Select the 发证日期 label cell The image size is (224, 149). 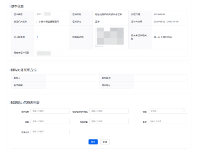[140, 14]
